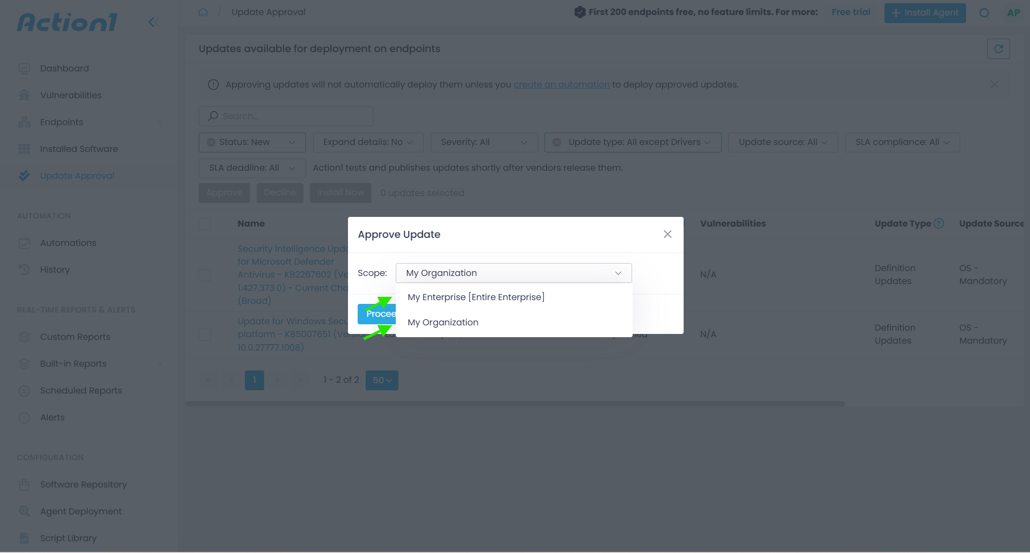
Task: Click the History clock icon
Action: [24, 270]
